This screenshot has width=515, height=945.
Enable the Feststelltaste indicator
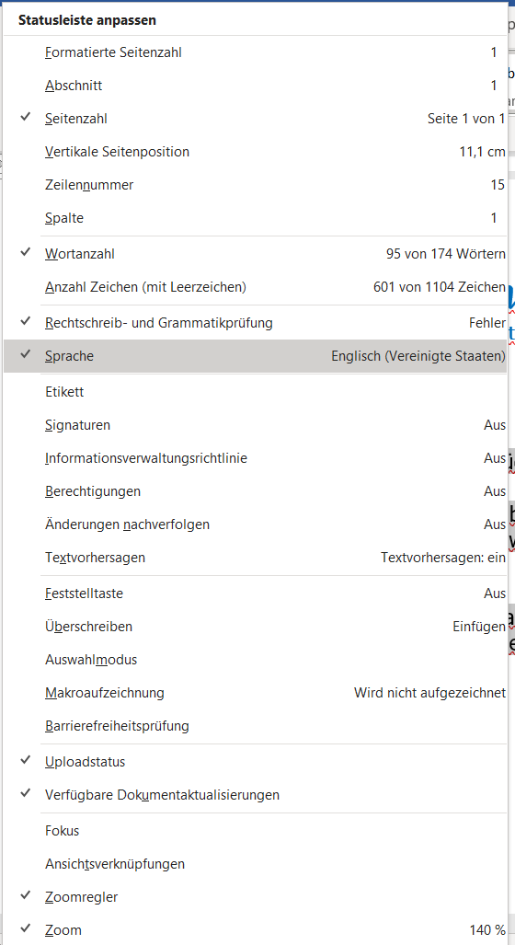coord(255,594)
